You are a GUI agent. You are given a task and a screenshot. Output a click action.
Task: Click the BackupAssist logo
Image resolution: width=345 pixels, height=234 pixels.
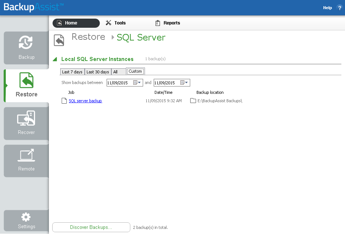click(34, 7)
